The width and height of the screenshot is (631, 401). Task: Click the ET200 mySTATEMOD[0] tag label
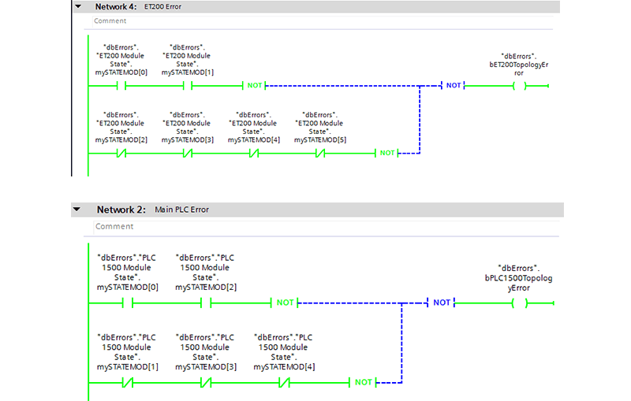121,60
